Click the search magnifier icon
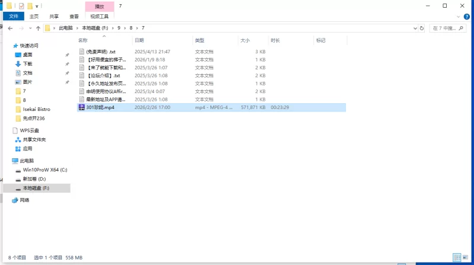The width and height of the screenshot is (474, 265). point(461,28)
